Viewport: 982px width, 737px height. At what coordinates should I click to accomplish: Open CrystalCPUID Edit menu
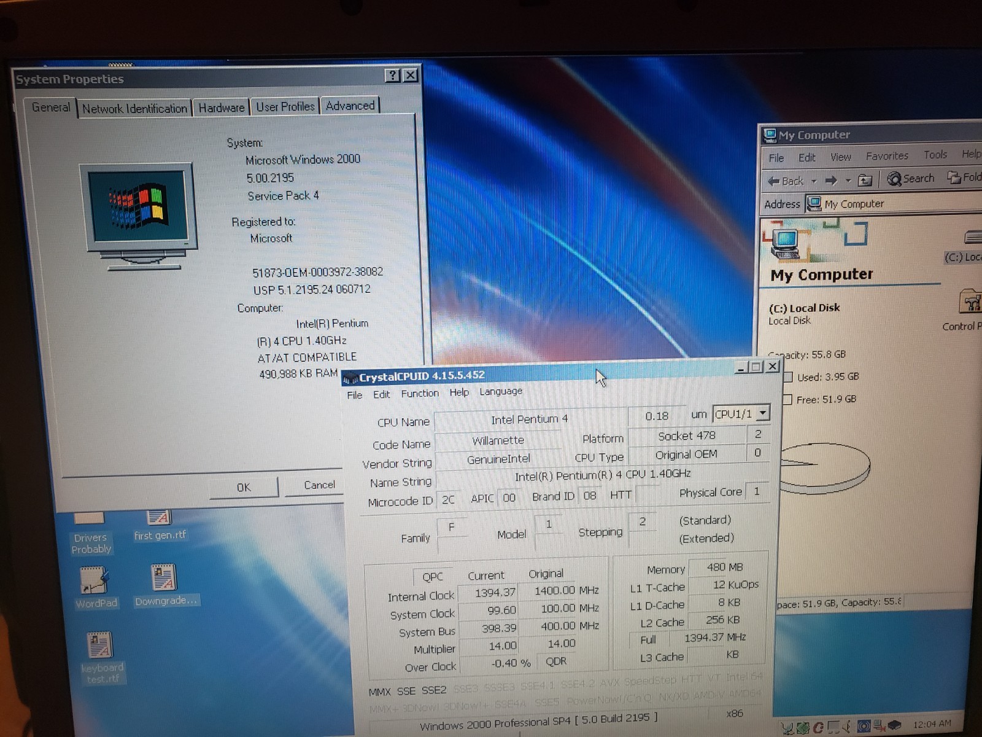(x=381, y=394)
